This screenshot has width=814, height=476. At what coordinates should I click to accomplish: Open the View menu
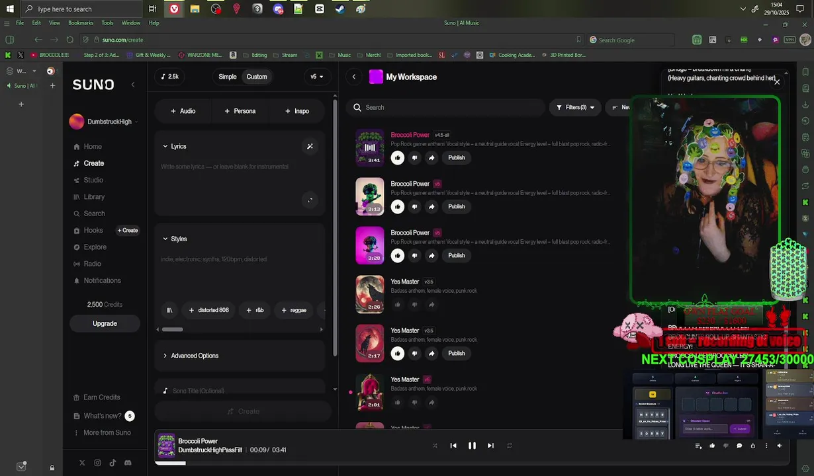click(54, 22)
